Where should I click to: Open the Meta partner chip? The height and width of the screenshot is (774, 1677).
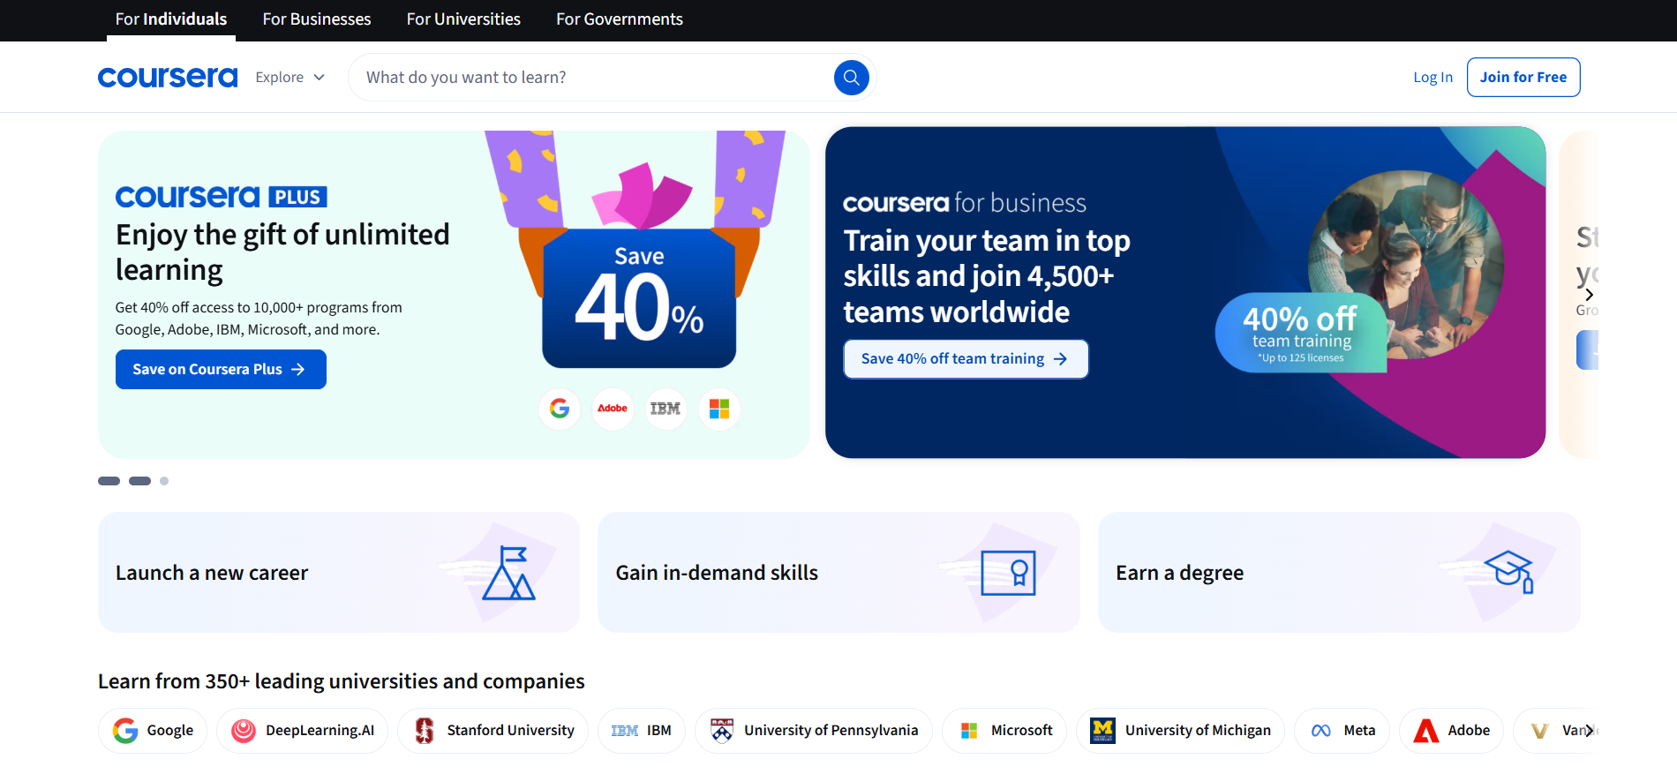coord(1342,731)
